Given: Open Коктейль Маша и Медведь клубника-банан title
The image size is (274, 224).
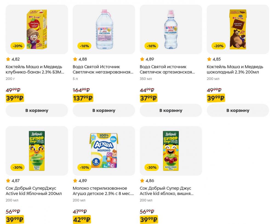Looking at the screenshot, I should point(35,70).
